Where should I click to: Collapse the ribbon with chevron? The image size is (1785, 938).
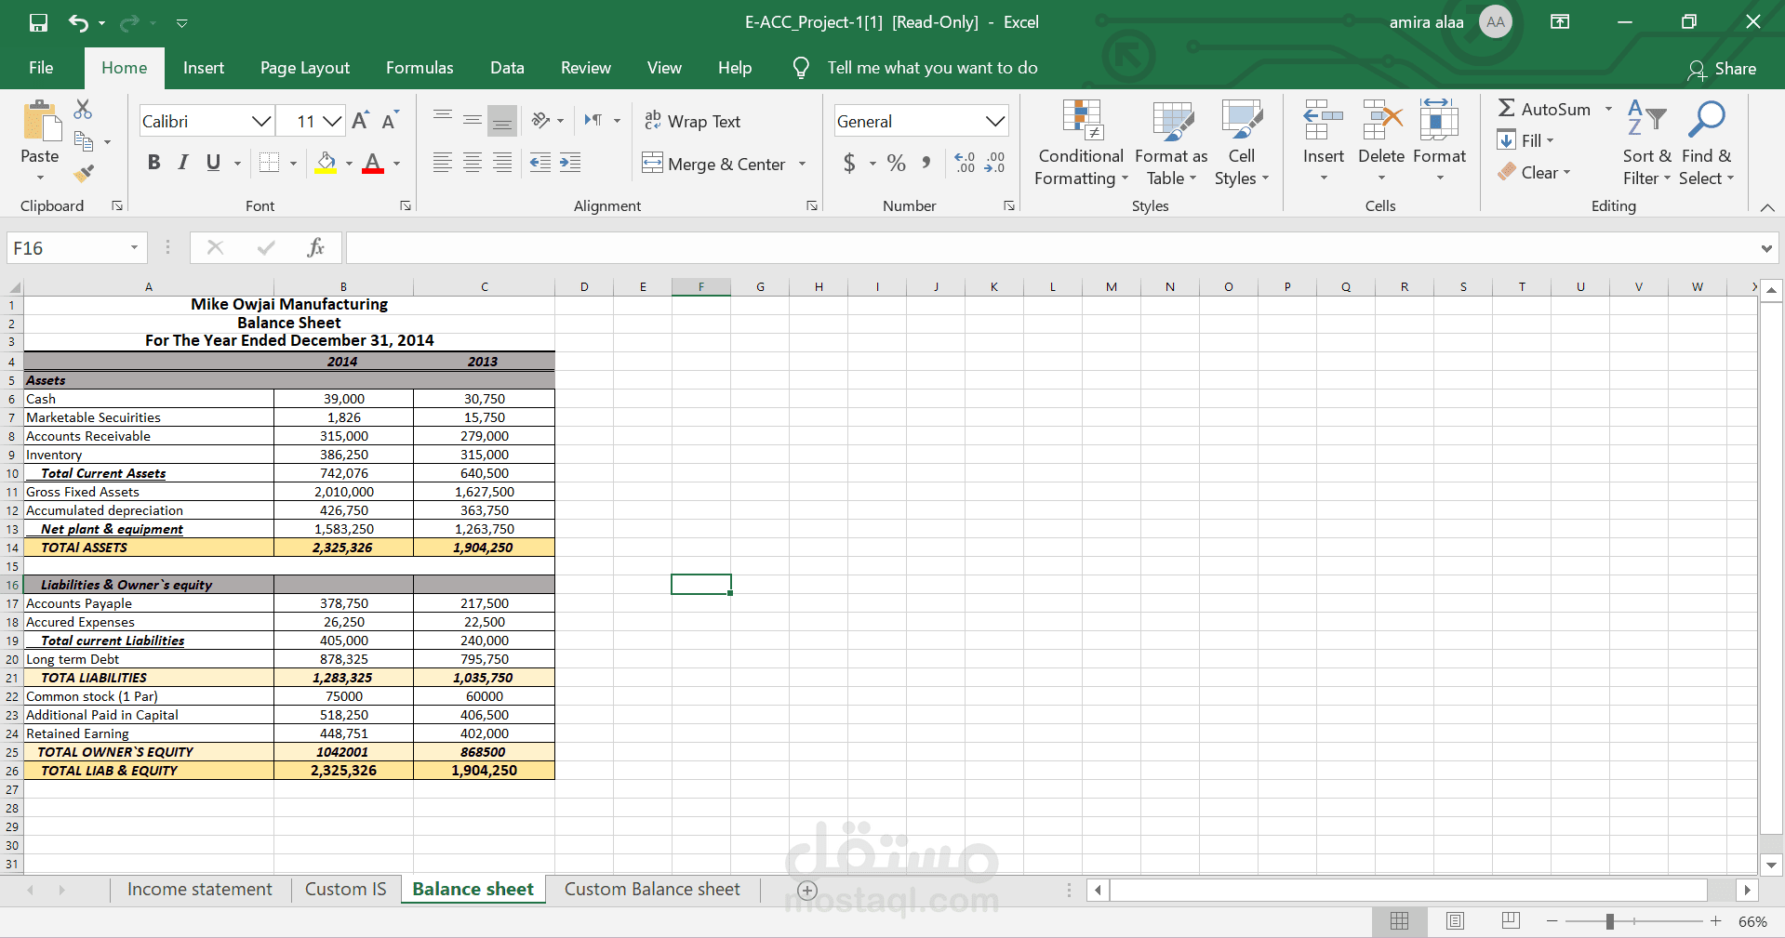tap(1767, 207)
